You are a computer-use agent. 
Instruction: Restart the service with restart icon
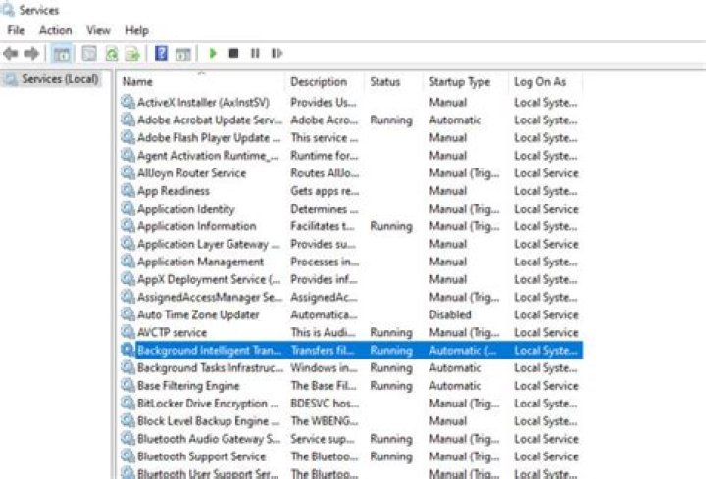click(x=277, y=54)
